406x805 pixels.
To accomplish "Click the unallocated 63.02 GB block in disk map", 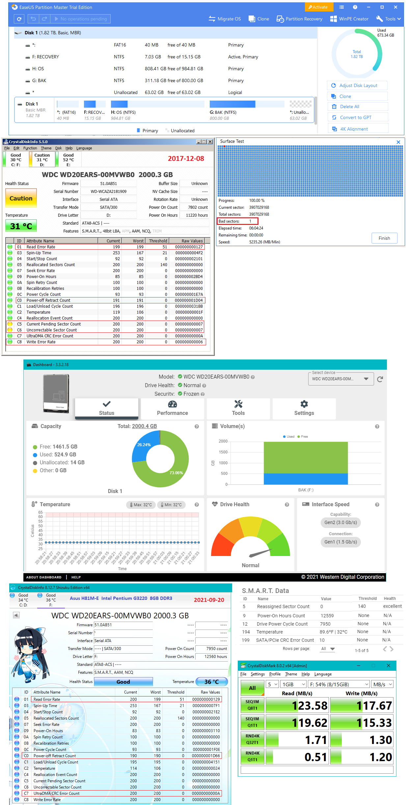I will tap(300, 104).
